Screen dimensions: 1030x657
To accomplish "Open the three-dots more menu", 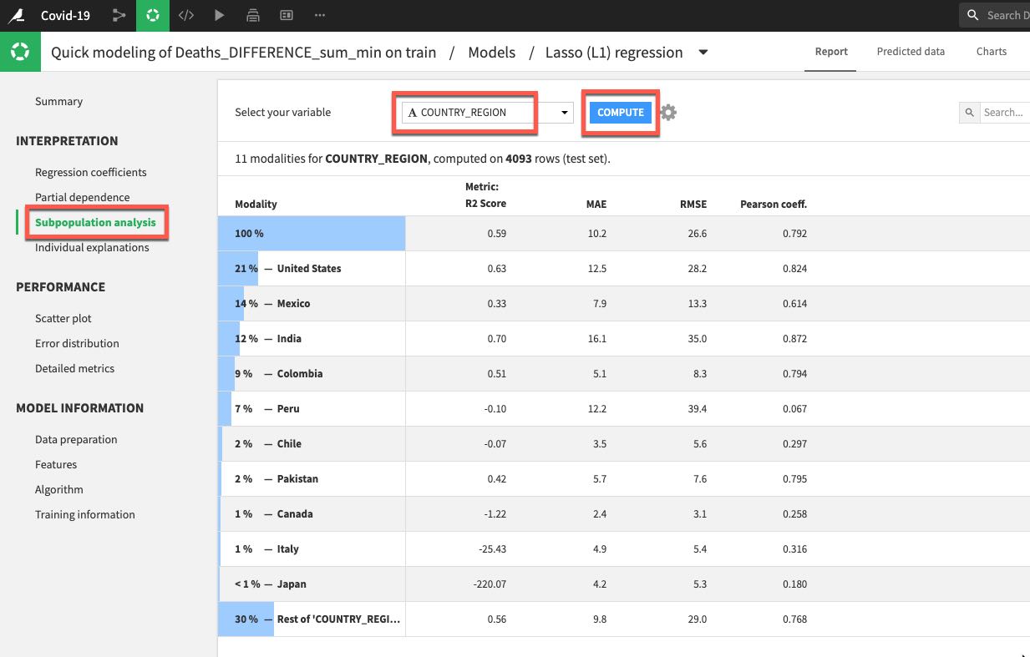I will tap(320, 15).
